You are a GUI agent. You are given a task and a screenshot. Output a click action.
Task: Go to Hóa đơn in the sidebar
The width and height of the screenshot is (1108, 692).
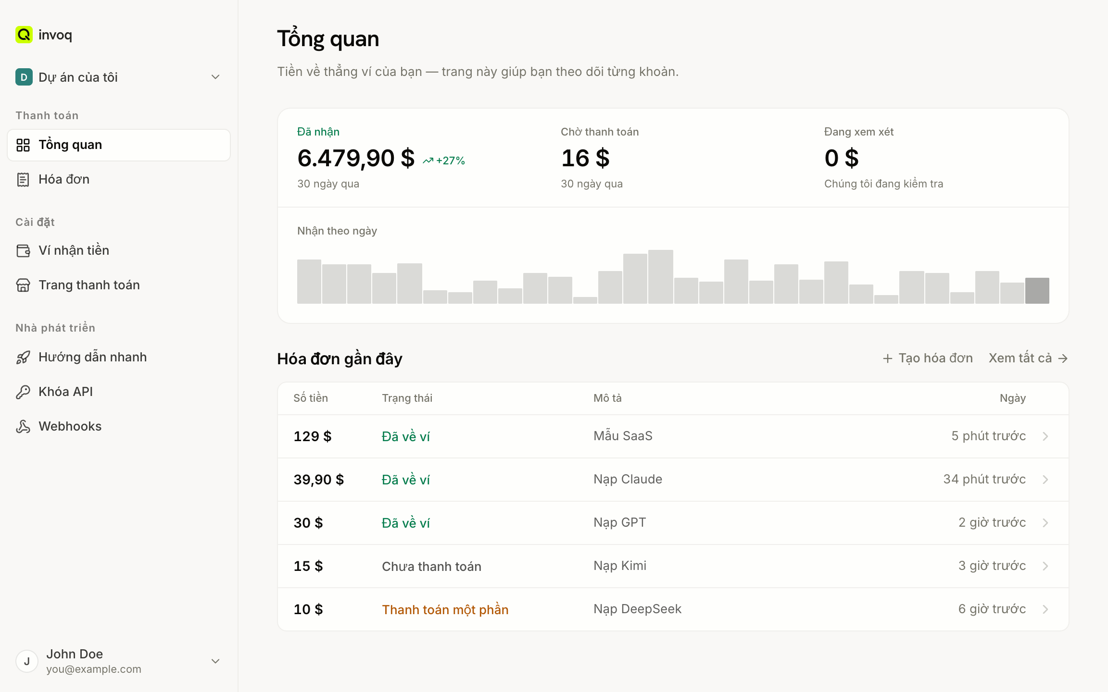coord(119,179)
